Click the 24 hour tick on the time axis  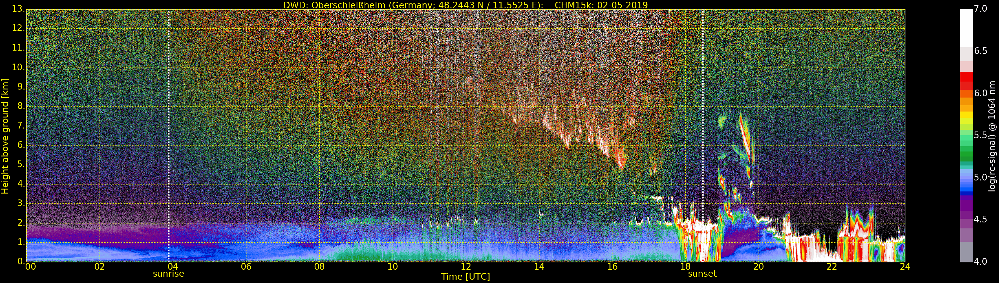(905, 267)
